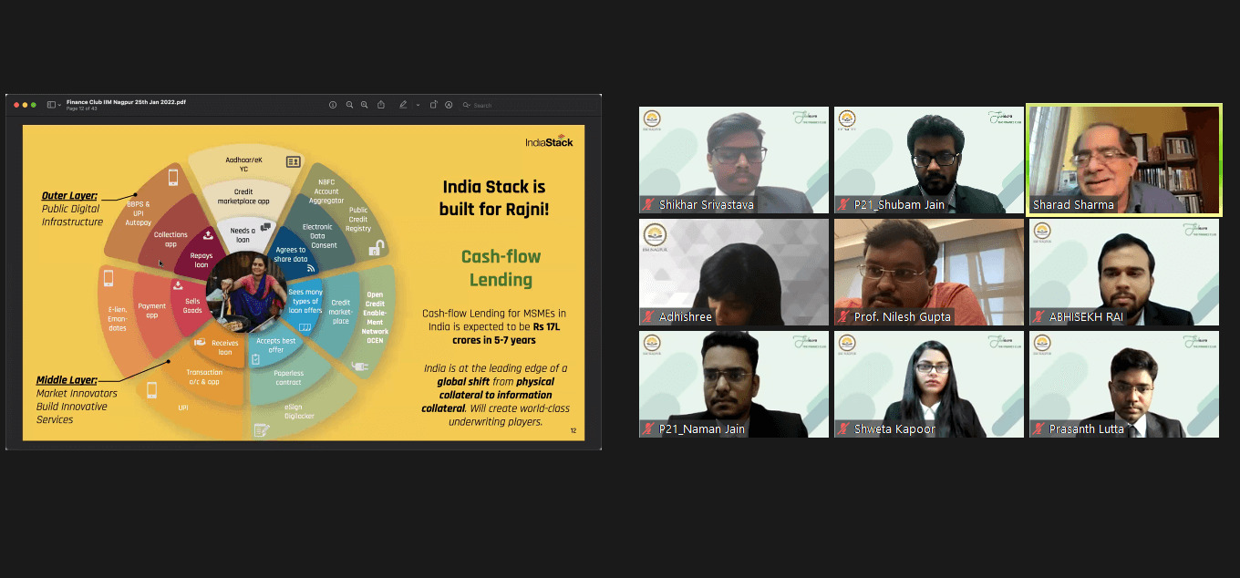Select Shweta Kapoor's video tile

[x=929, y=384]
